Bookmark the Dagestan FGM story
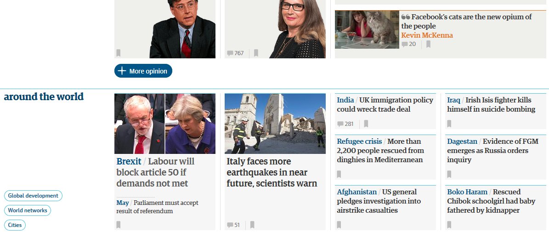Screen dimensions: 549x232 (449, 174)
